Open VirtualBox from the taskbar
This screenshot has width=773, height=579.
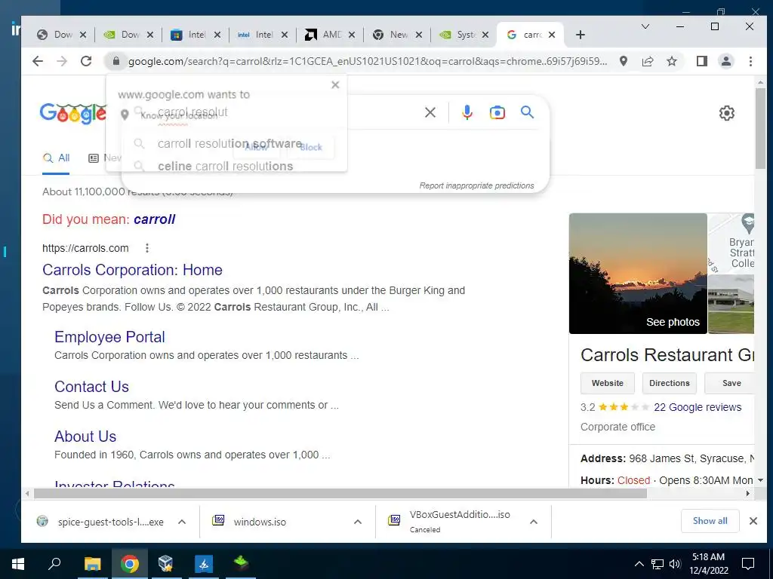(166, 564)
